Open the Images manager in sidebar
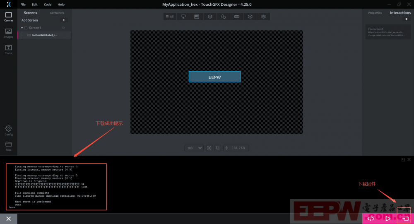This screenshot has width=414, height=224. point(8,33)
